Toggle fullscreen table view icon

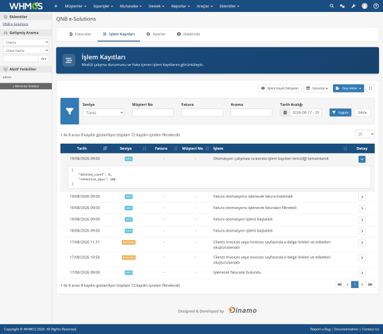pos(370,88)
